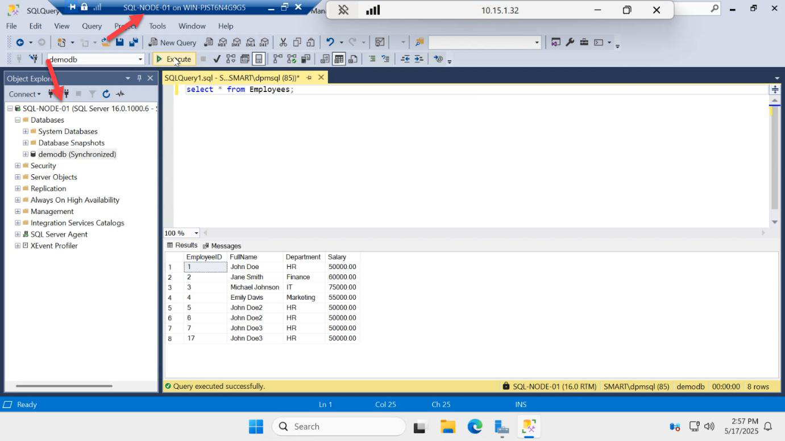Open a new Database Engine Query
This screenshot has width=785, height=441.
pyautogui.click(x=209, y=43)
